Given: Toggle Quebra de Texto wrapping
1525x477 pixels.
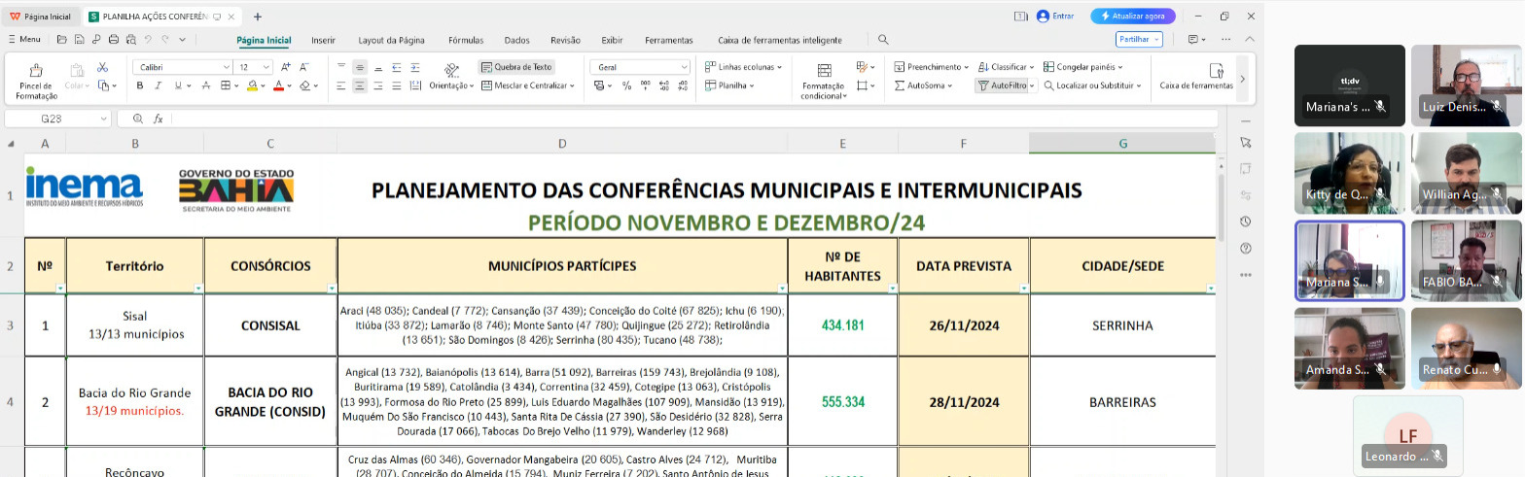Looking at the screenshot, I should [515, 67].
